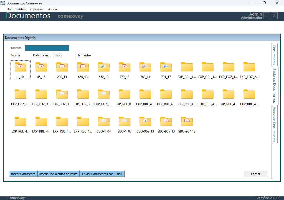Open the SBO-967_13 folder
284x200 pixels.
(187, 124)
